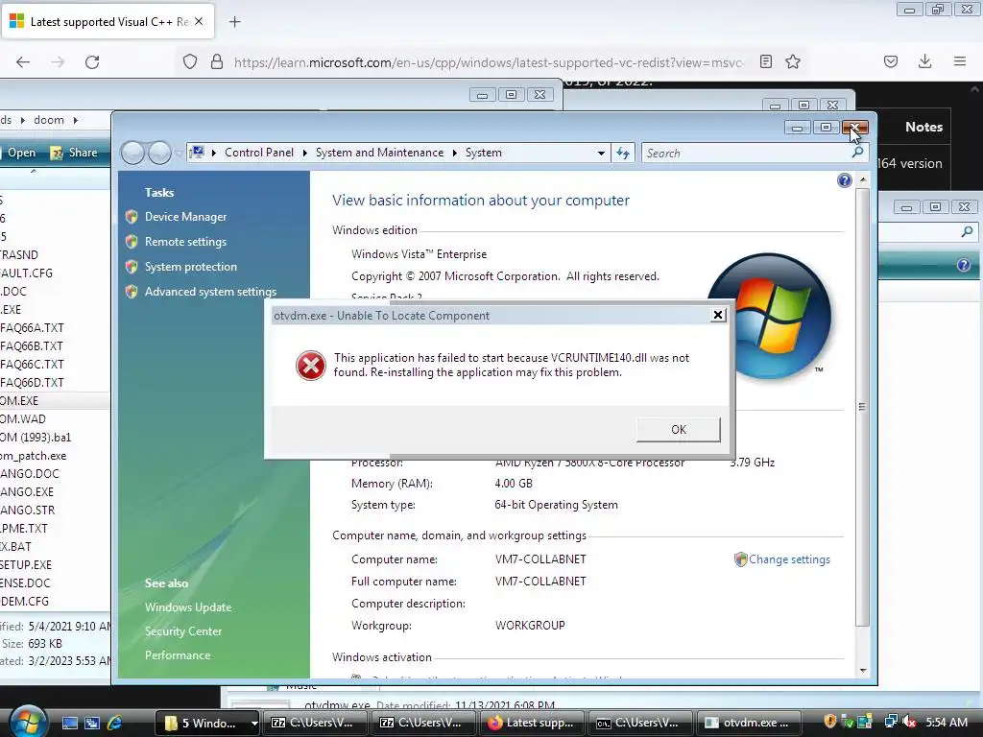Image resolution: width=983 pixels, height=737 pixels.
Task: Launch Internet Explorer from quick launch
Action: pyautogui.click(x=114, y=723)
